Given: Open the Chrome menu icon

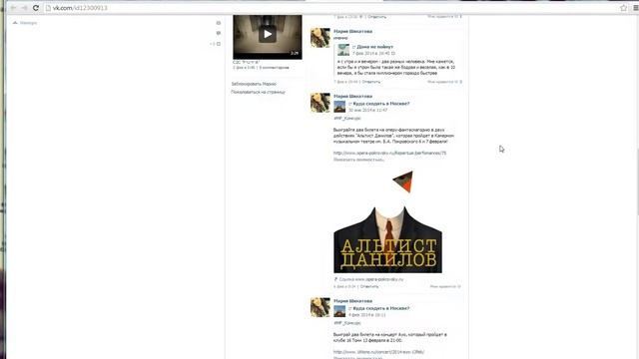Looking at the screenshot, I should [636, 8].
